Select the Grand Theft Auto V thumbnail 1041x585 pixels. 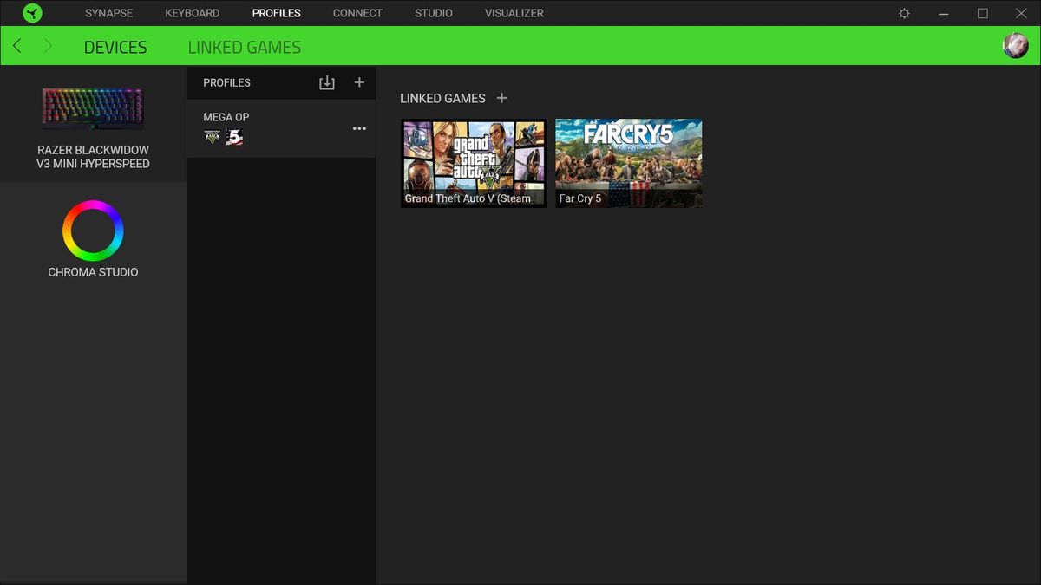point(474,163)
